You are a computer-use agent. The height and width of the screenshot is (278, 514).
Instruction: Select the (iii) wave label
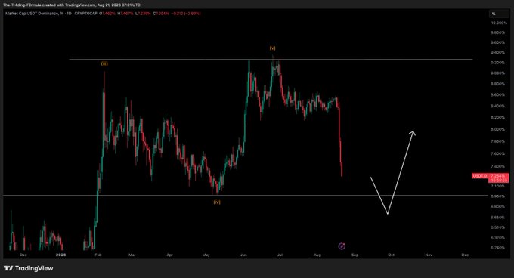click(104, 64)
